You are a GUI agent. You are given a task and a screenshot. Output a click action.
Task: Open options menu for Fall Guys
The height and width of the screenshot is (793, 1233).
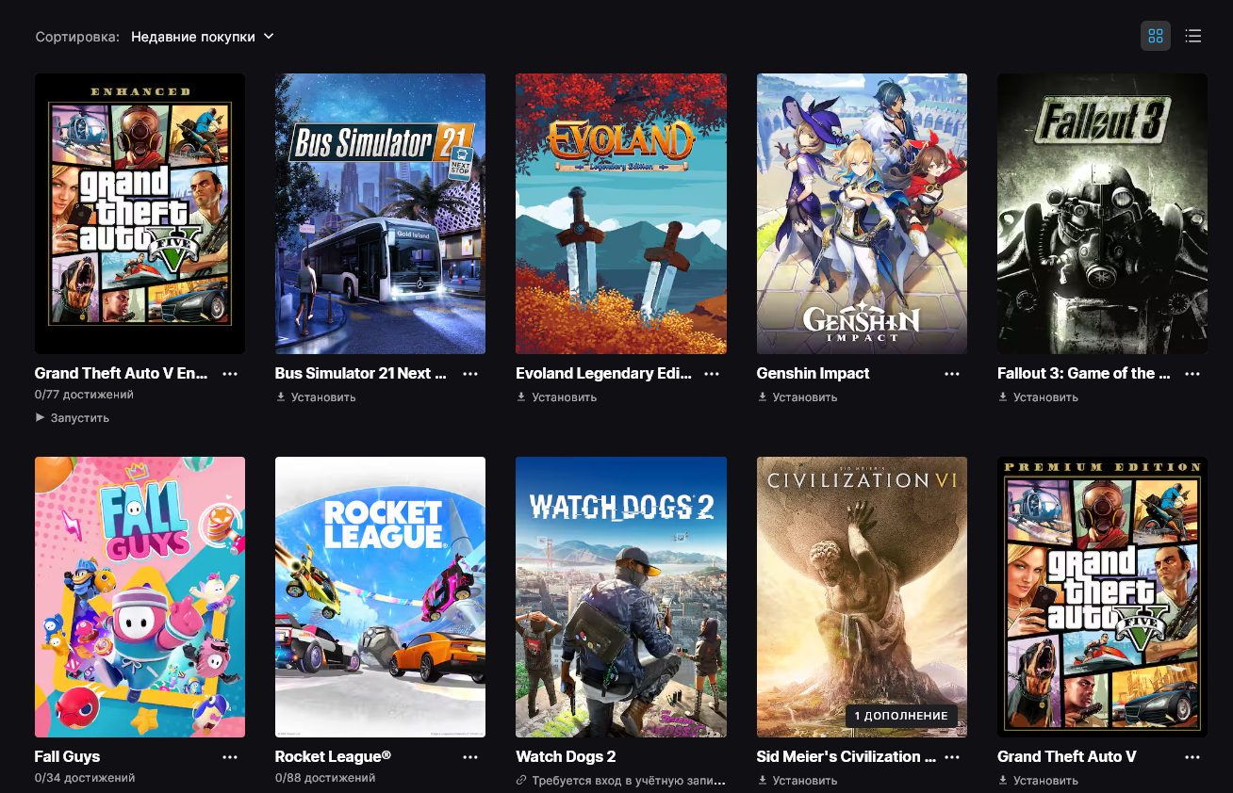coord(230,757)
